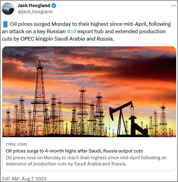This screenshot has width=178, height=182.
Task: Click the tallest oil derrick in the image
Action: click(40, 98)
